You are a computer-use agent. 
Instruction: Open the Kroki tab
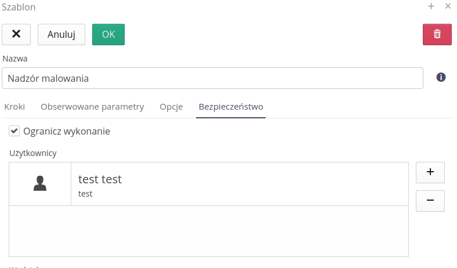tap(14, 107)
